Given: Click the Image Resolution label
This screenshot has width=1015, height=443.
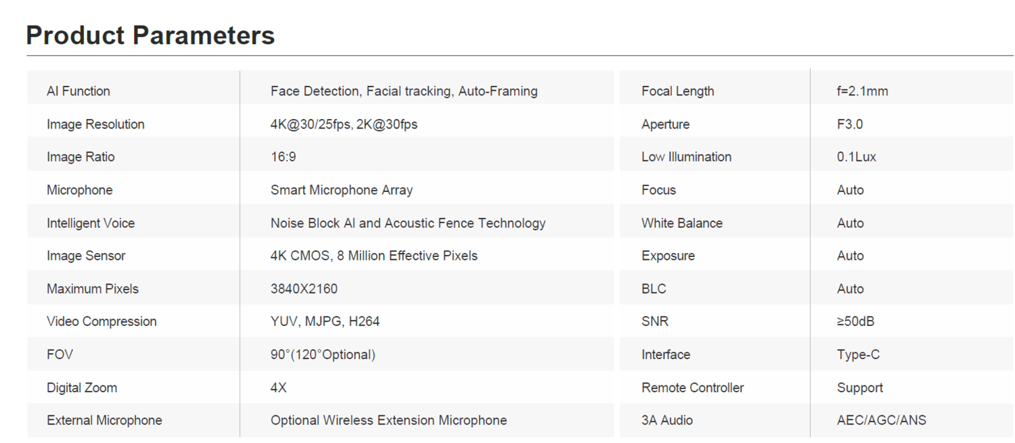Looking at the screenshot, I should (x=95, y=124).
